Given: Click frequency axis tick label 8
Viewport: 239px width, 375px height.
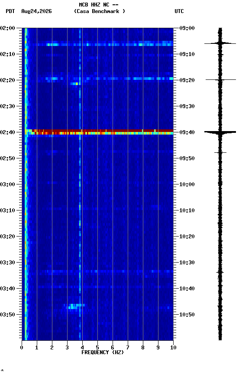Looking at the screenshot, I should click(143, 348).
